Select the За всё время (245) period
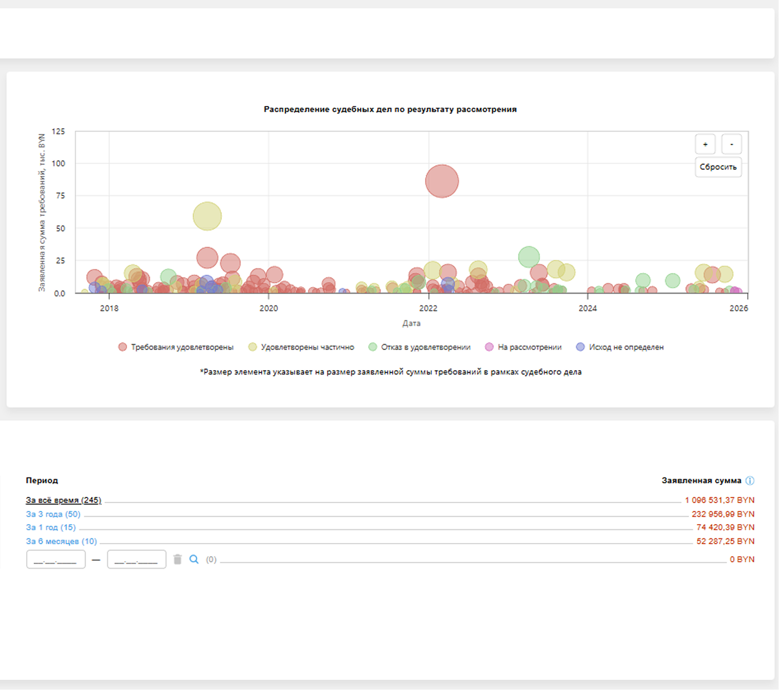This screenshot has height=690, width=779. click(x=63, y=500)
